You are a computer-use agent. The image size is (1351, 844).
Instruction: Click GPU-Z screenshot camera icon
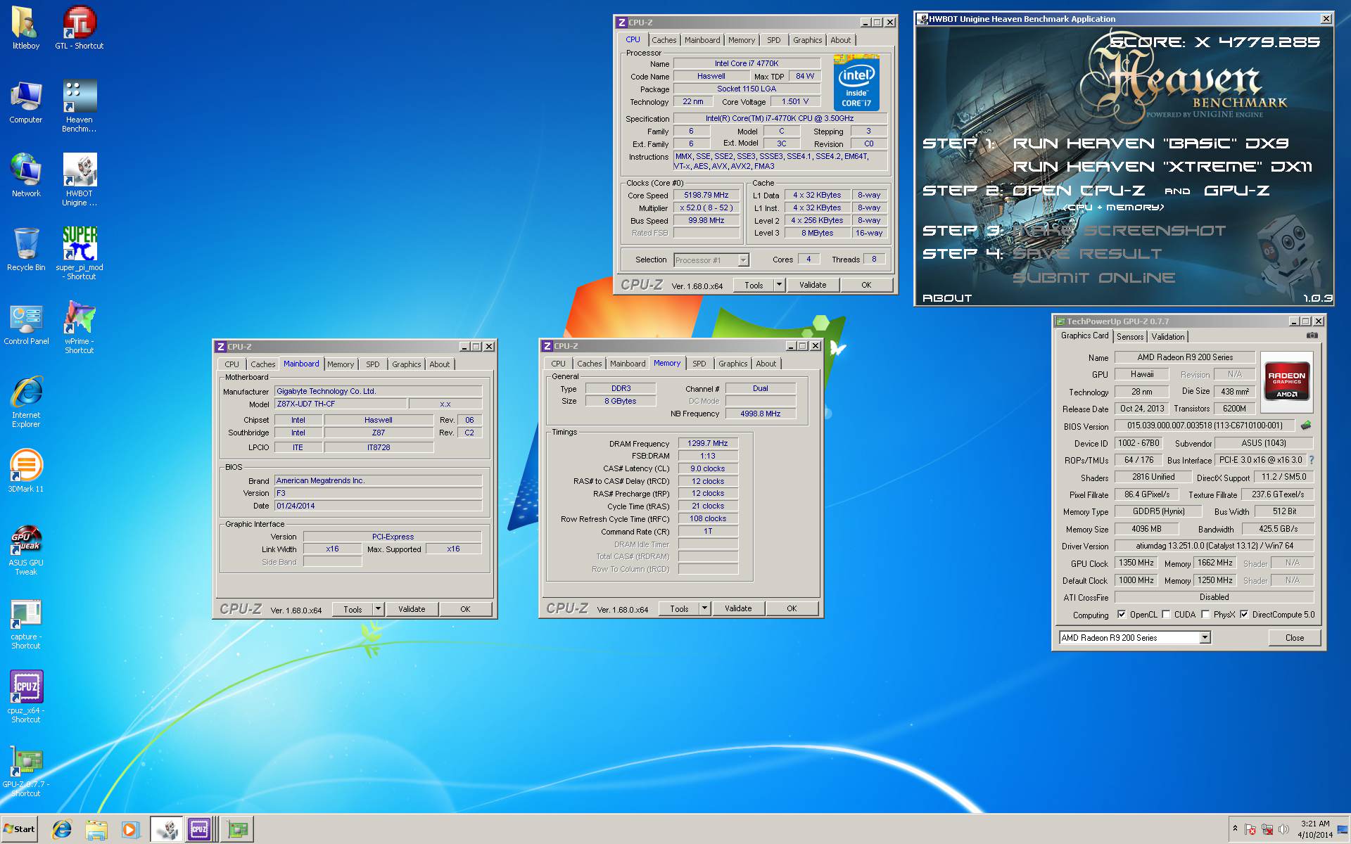pos(1312,335)
